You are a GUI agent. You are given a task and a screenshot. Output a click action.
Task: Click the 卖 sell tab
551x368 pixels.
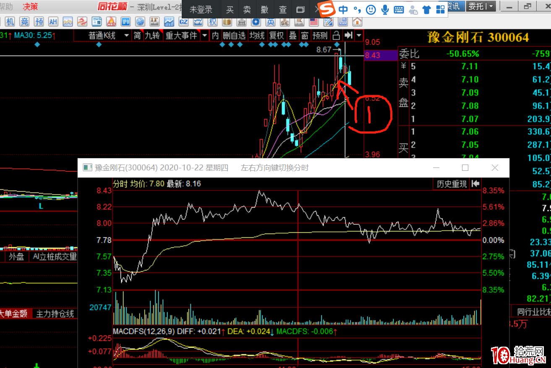coord(247,10)
